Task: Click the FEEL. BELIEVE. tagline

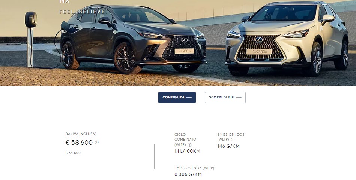Action: tap(83, 12)
